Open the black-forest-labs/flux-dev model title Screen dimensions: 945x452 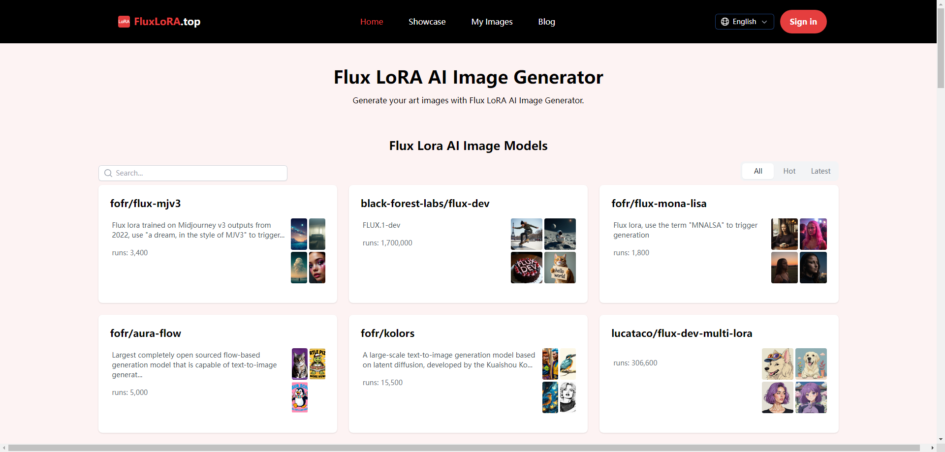[425, 204]
